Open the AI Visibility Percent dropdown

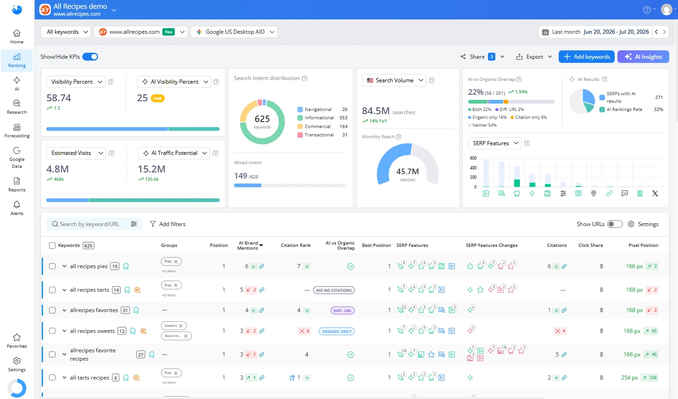coord(174,82)
